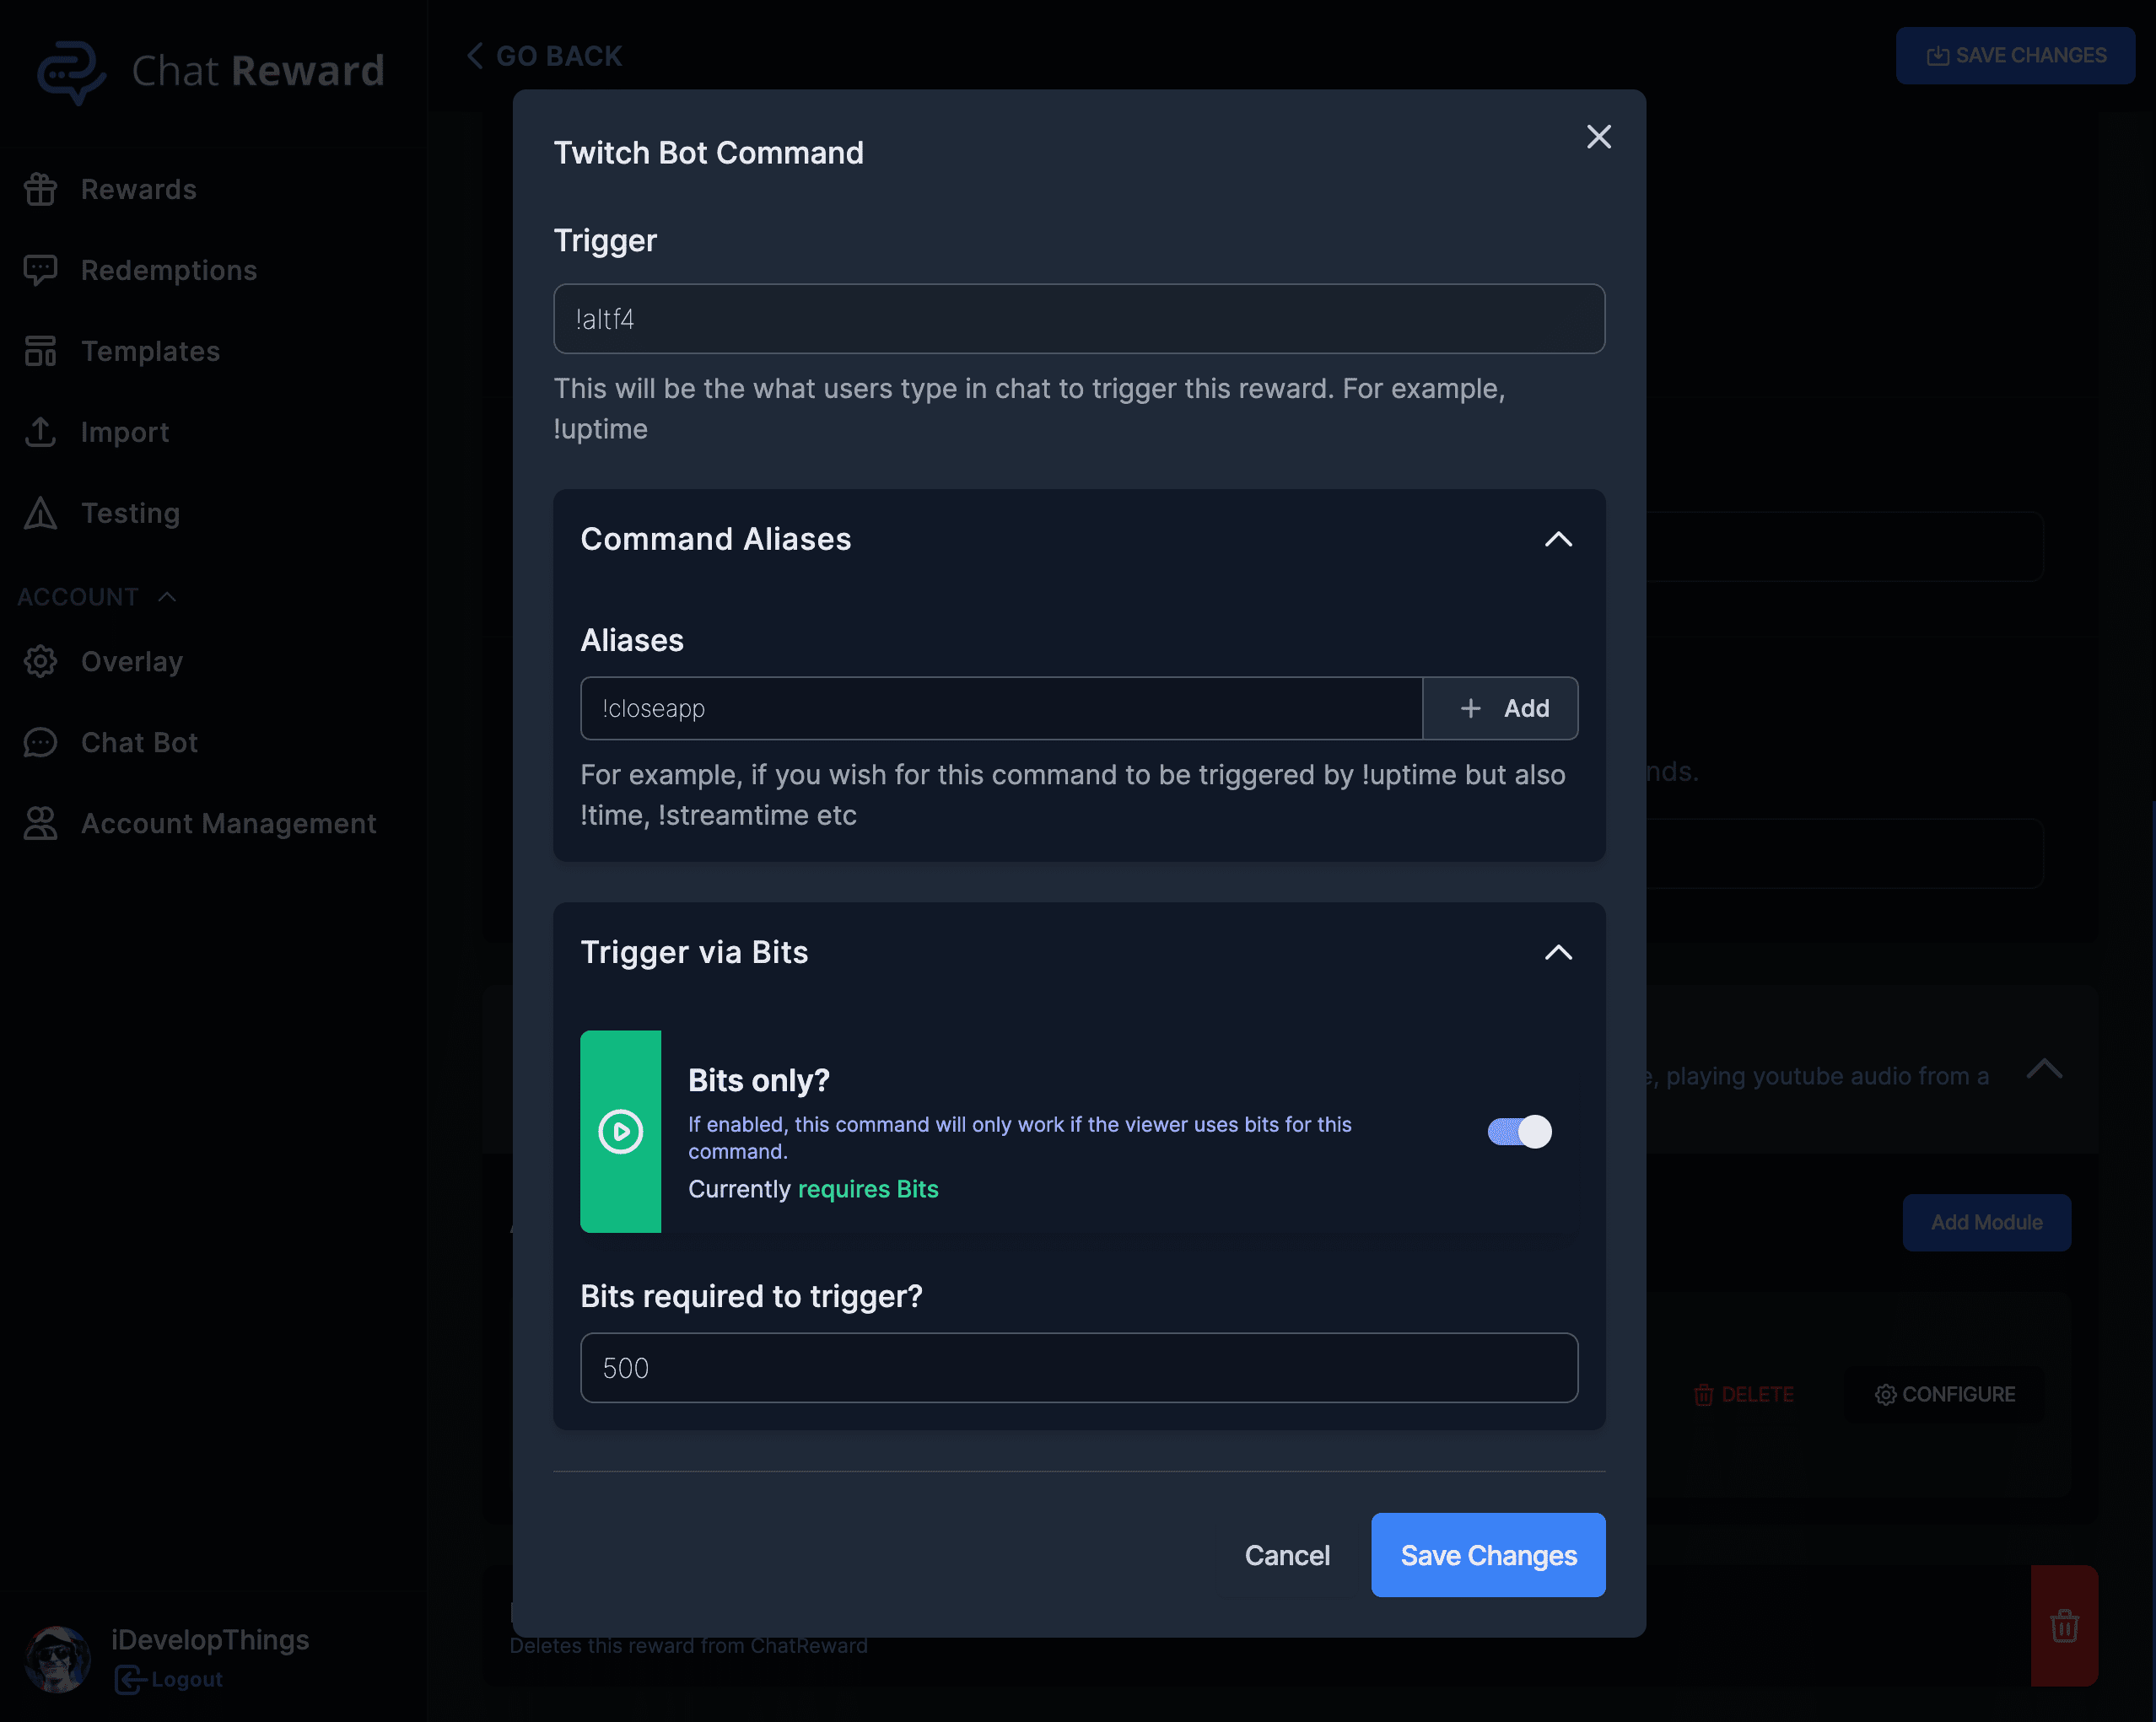Click the Chat Bot speech icon
Screen dimensions: 2156x1722
point(40,742)
